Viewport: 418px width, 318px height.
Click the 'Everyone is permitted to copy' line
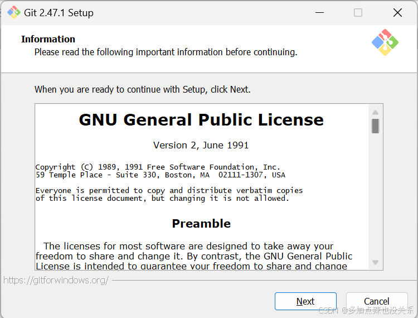(x=169, y=190)
